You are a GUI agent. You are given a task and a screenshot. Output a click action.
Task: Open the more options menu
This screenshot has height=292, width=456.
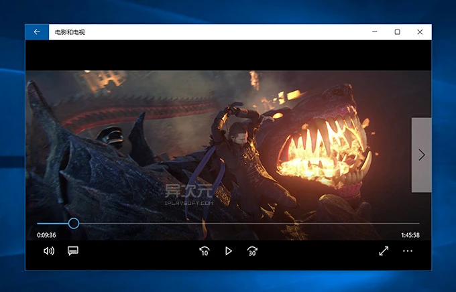coord(408,251)
